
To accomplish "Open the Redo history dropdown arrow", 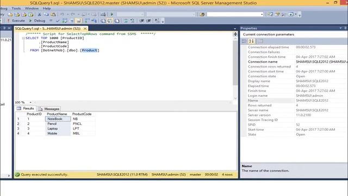I will point(78,15).
